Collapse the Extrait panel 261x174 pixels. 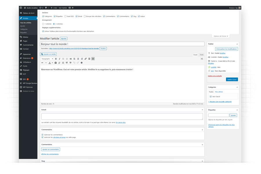coord(202,110)
